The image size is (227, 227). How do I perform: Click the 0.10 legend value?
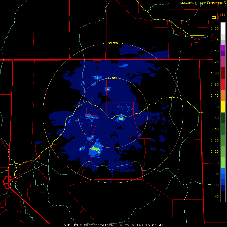215,163
